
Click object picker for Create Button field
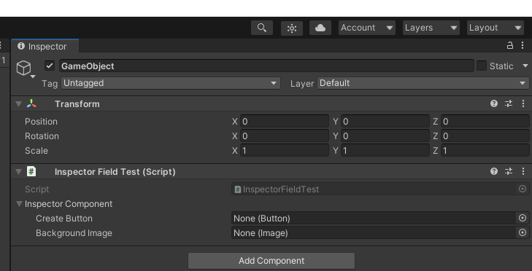pos(523,218)
